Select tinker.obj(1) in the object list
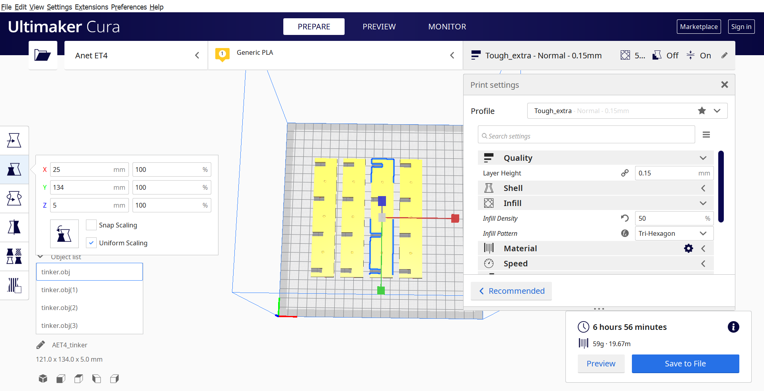The image size is (764, 391). (x=90, y=290)
